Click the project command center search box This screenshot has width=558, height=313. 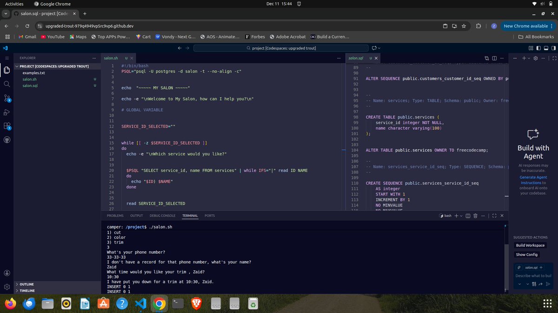(x=280, y=48)
